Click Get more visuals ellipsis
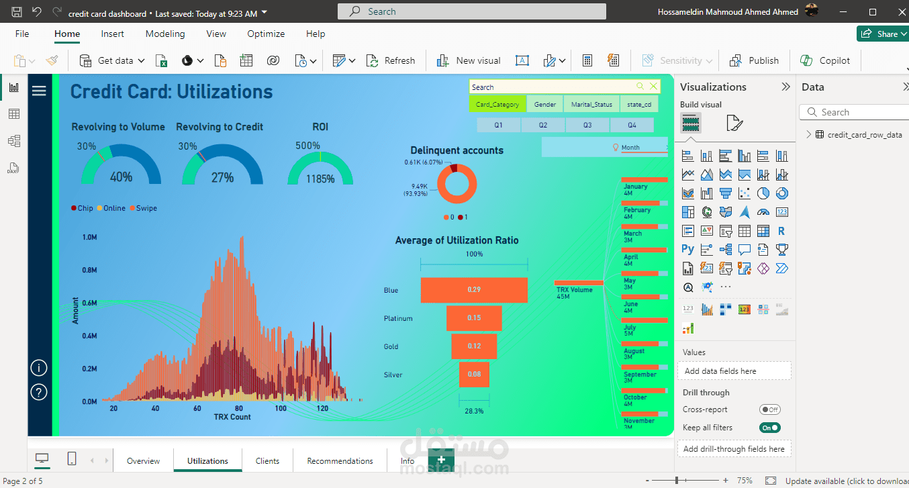909x488 pixels. coord(726,287)
